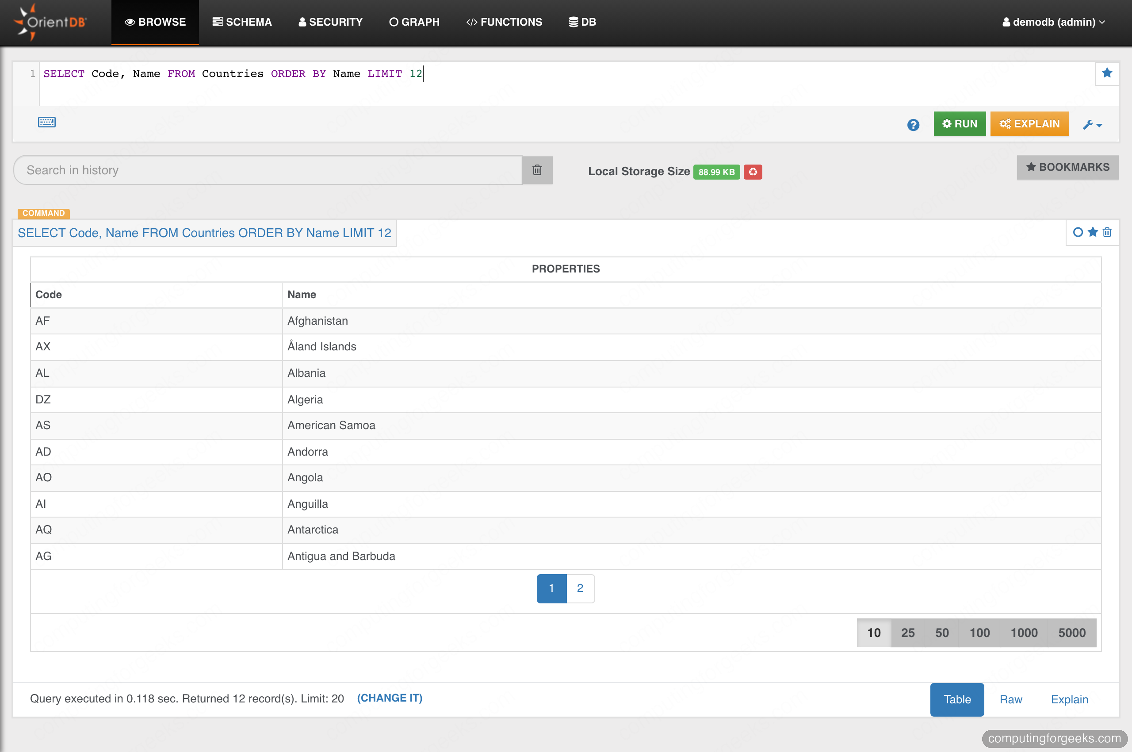Viewport: 1132px width, 752px height.
Task: Open the BROWSE tab
Action: pos(155,22)
